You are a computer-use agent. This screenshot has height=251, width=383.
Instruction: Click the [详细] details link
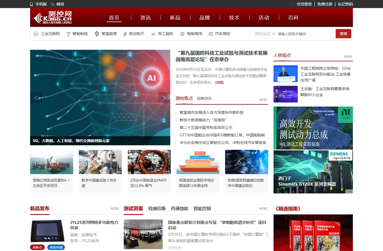[219, 83]
